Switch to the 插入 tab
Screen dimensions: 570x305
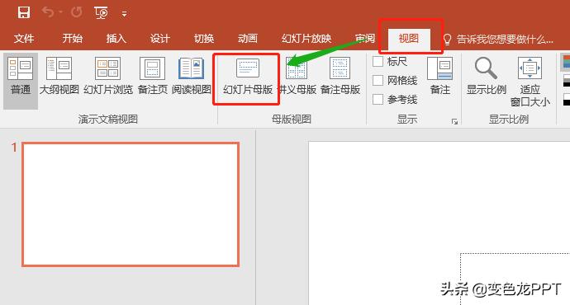(x=116, y=39)
